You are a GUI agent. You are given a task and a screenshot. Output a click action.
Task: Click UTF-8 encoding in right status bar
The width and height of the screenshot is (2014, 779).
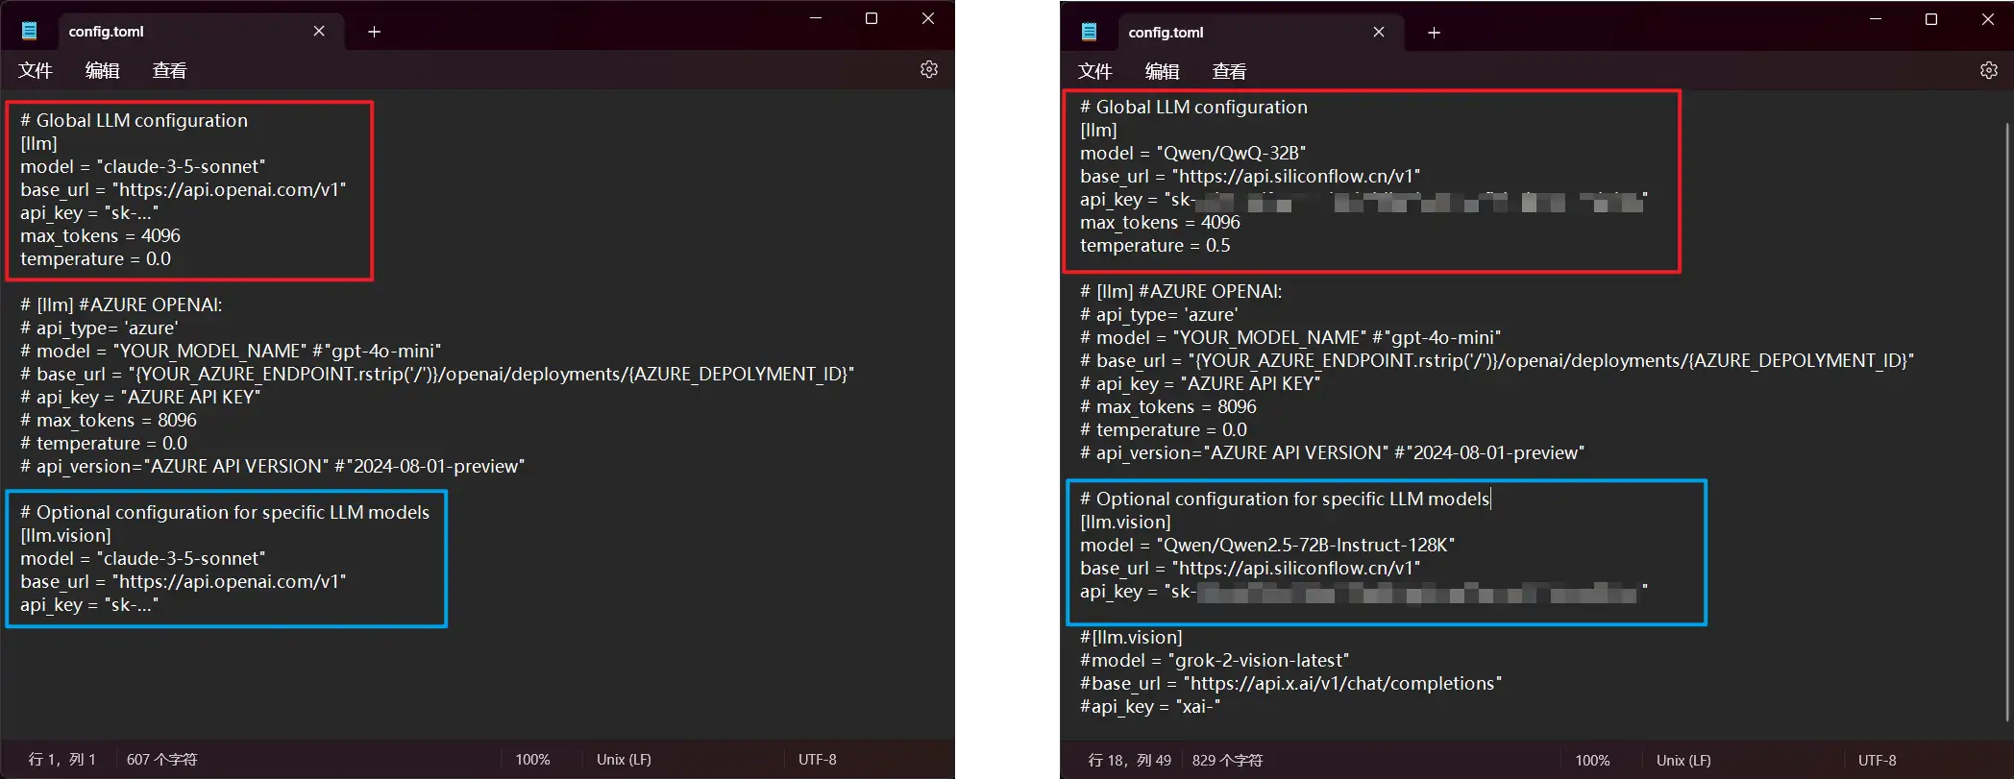tap(1877, 760)
